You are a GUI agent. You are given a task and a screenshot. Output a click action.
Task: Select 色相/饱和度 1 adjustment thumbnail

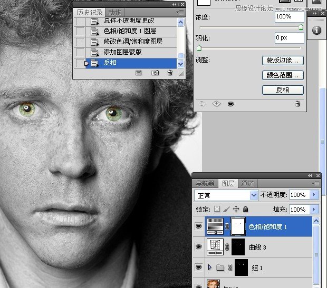coord(215,226)
